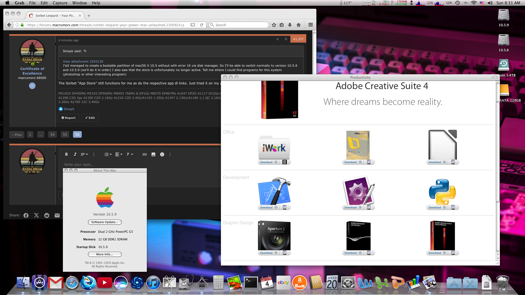525x295 pixels.
Task: Insert link in reply editor
Action: (x=145, y=154)
